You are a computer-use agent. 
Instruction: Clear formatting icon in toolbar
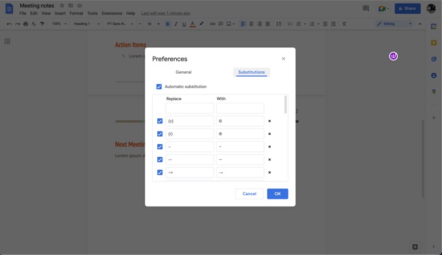tap(344, 24)
